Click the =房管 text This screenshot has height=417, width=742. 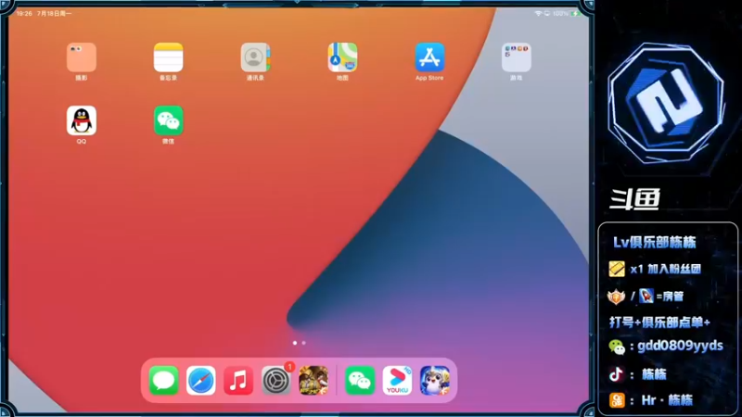click(670, 297)
